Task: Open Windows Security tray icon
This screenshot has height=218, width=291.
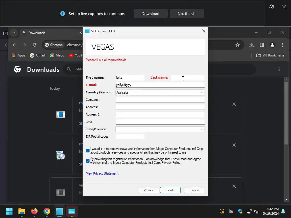Action: pos(240,211)
